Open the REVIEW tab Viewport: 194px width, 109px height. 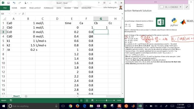(x=67, y=8)
